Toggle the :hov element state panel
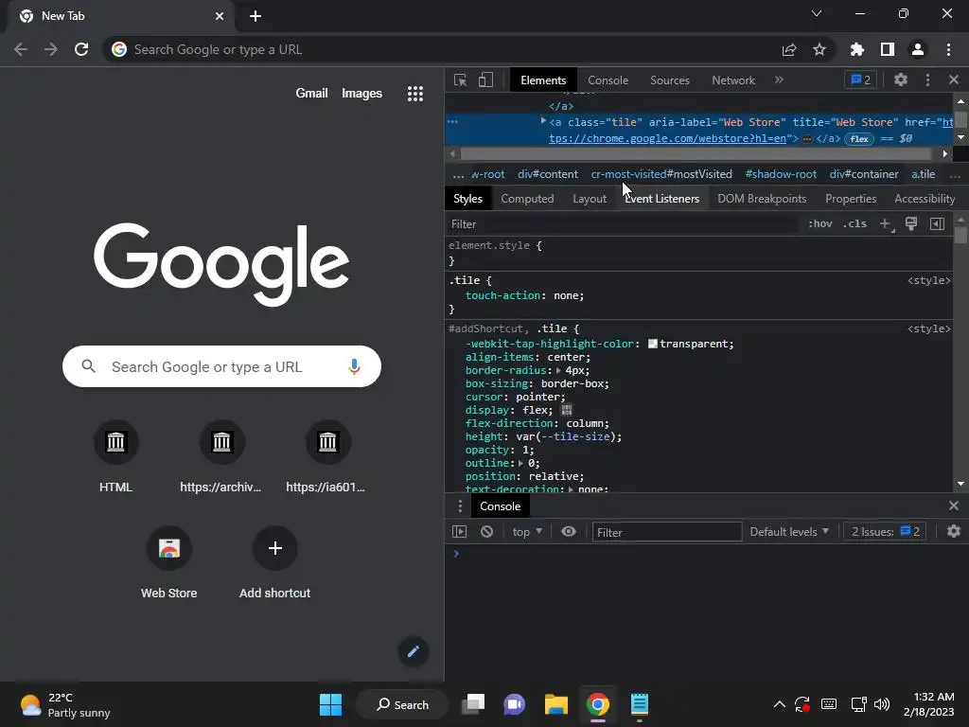This screenshot has width=969, height=727. (820, 223)
